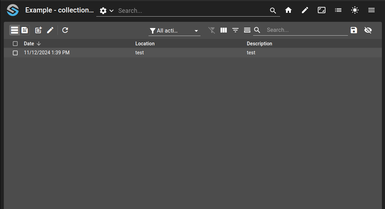Viewport: 385px width, 209px height.
Task: Edit selected record with toolbar pencil icon
Action: tap(50, 30)
